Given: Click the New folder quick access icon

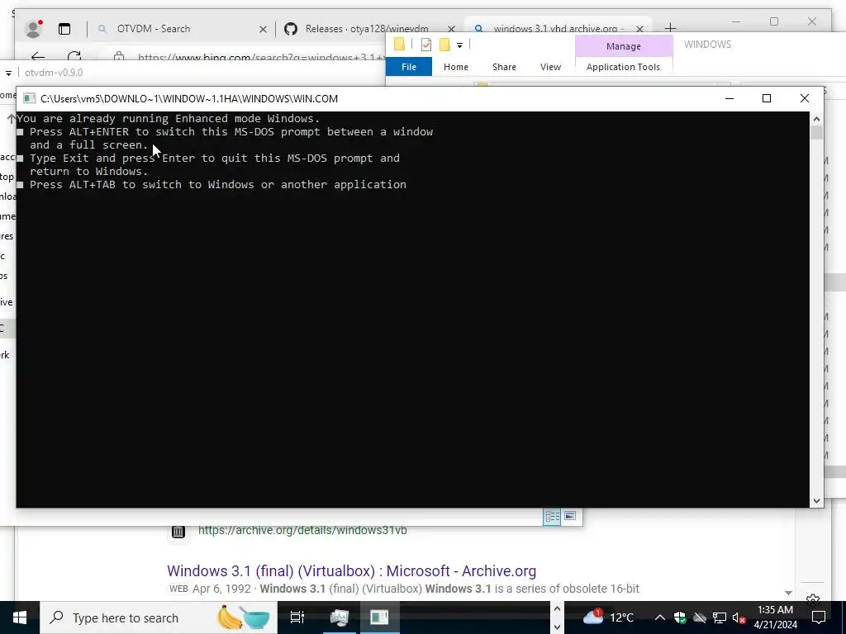Looking at the screenshot, I should [444, 45].
